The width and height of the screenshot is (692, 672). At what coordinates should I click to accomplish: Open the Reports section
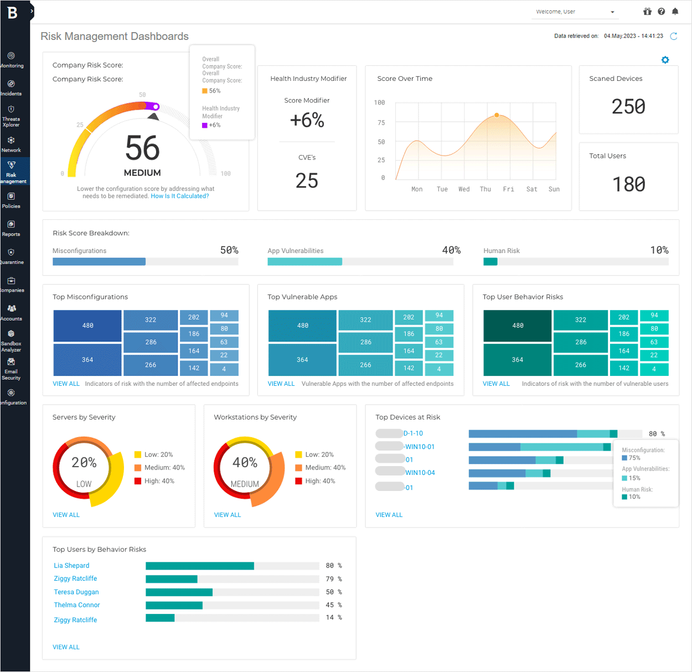click(11, 228)
